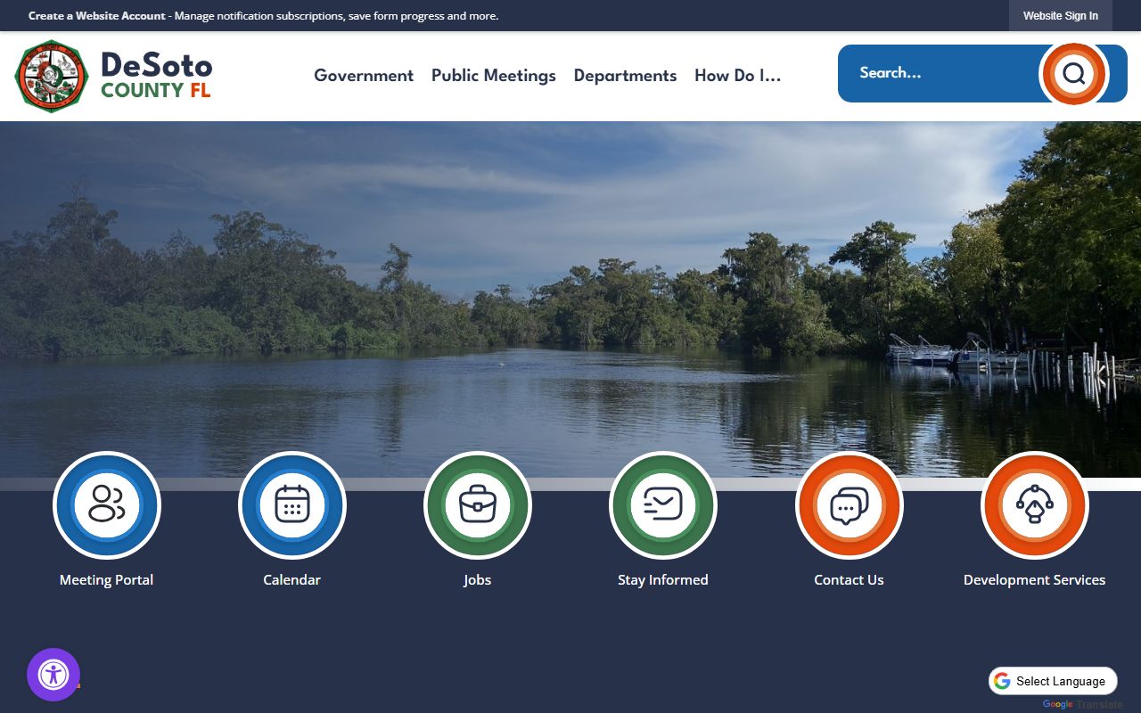Click the Development Services text label
The image size is (1141, 713).
pyautogui.click(x=1034, y=580)
